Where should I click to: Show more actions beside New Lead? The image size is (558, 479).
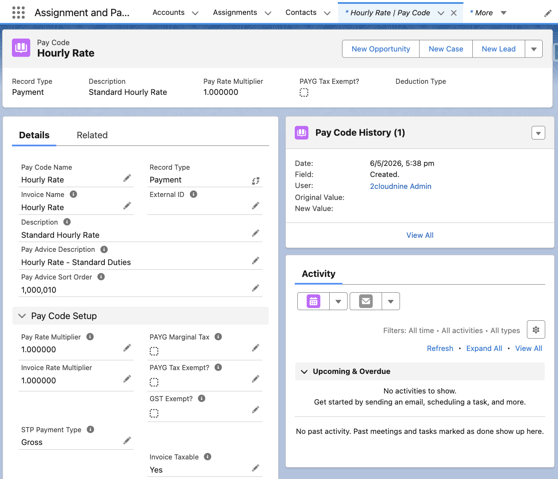(534, 49)
